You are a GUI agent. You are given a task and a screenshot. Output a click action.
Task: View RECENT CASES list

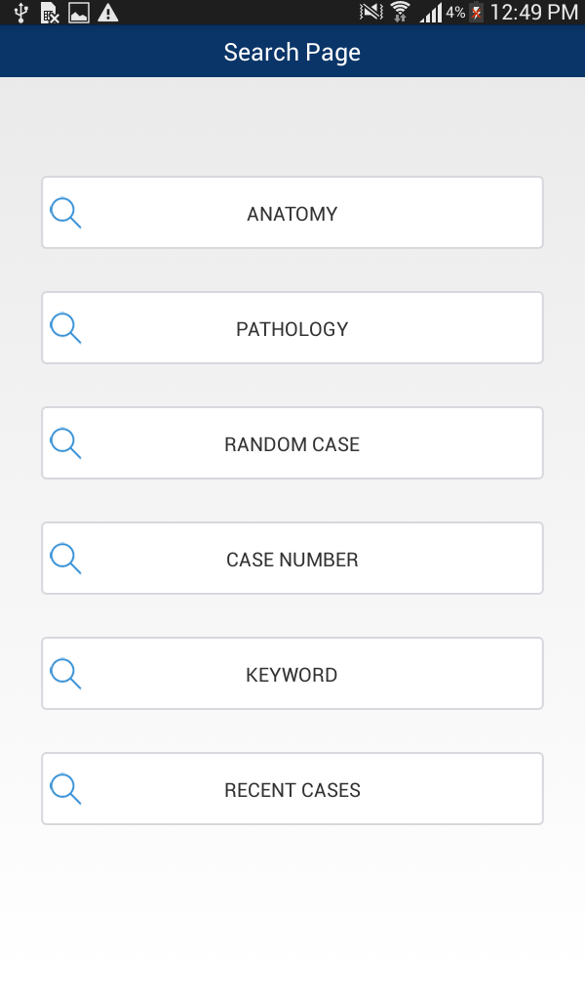292,790
